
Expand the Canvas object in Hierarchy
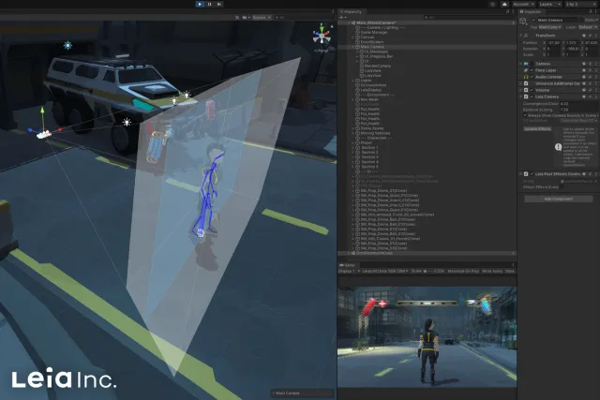pyautogui.click(x=352, y=37)
